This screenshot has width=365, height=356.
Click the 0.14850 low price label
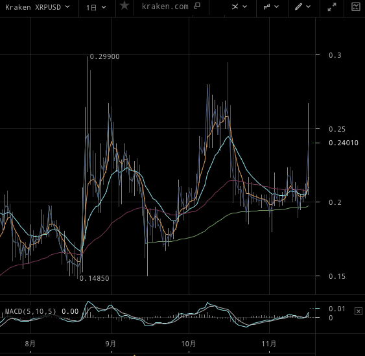click(94, 278)
